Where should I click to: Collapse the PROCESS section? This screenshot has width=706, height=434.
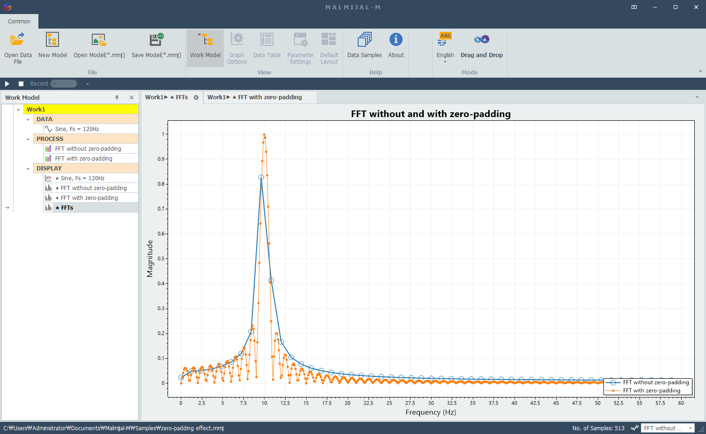[28, 139]
